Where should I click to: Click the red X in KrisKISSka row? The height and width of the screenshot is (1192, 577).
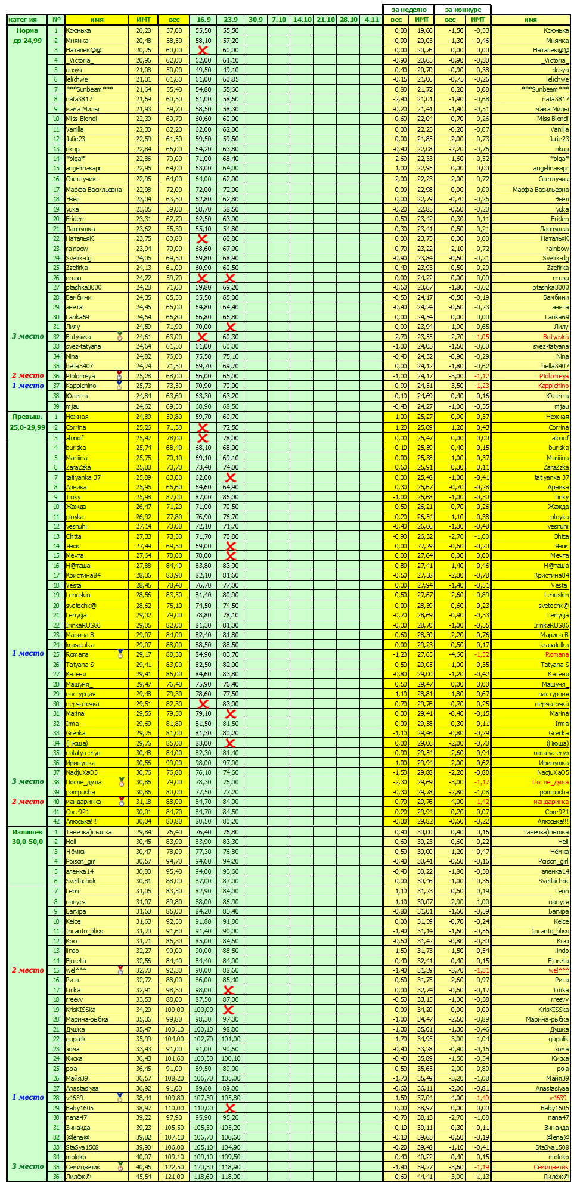click(x=228, y=1010)
